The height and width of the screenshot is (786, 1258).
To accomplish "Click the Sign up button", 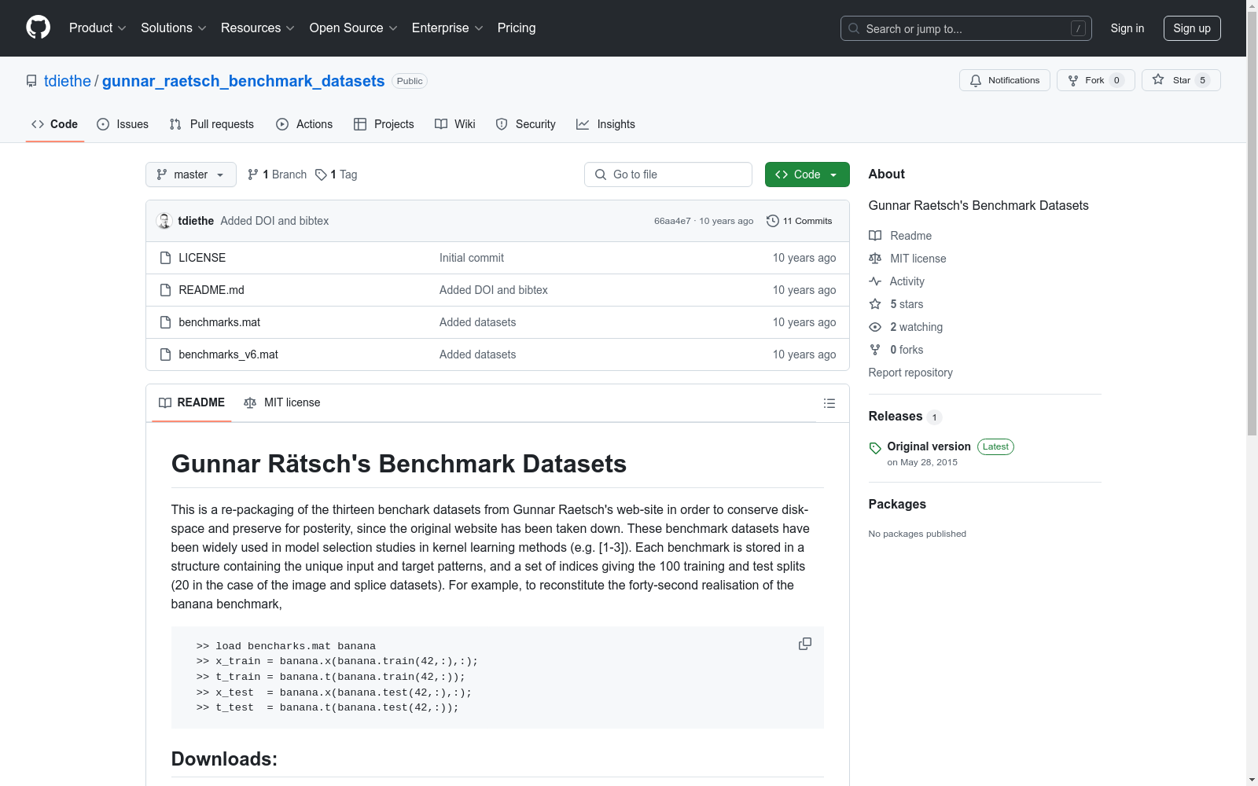I will point(1192,28).
